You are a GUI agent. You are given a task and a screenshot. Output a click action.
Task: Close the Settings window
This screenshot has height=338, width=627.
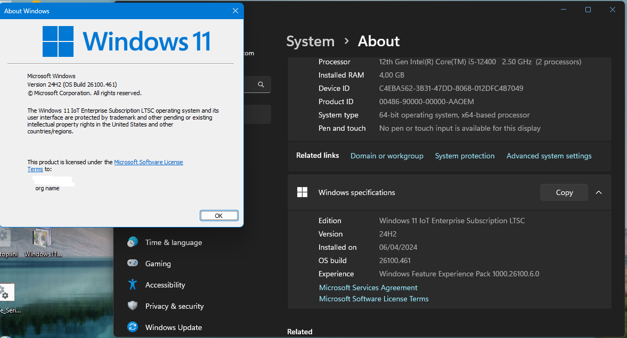(612, 10)
